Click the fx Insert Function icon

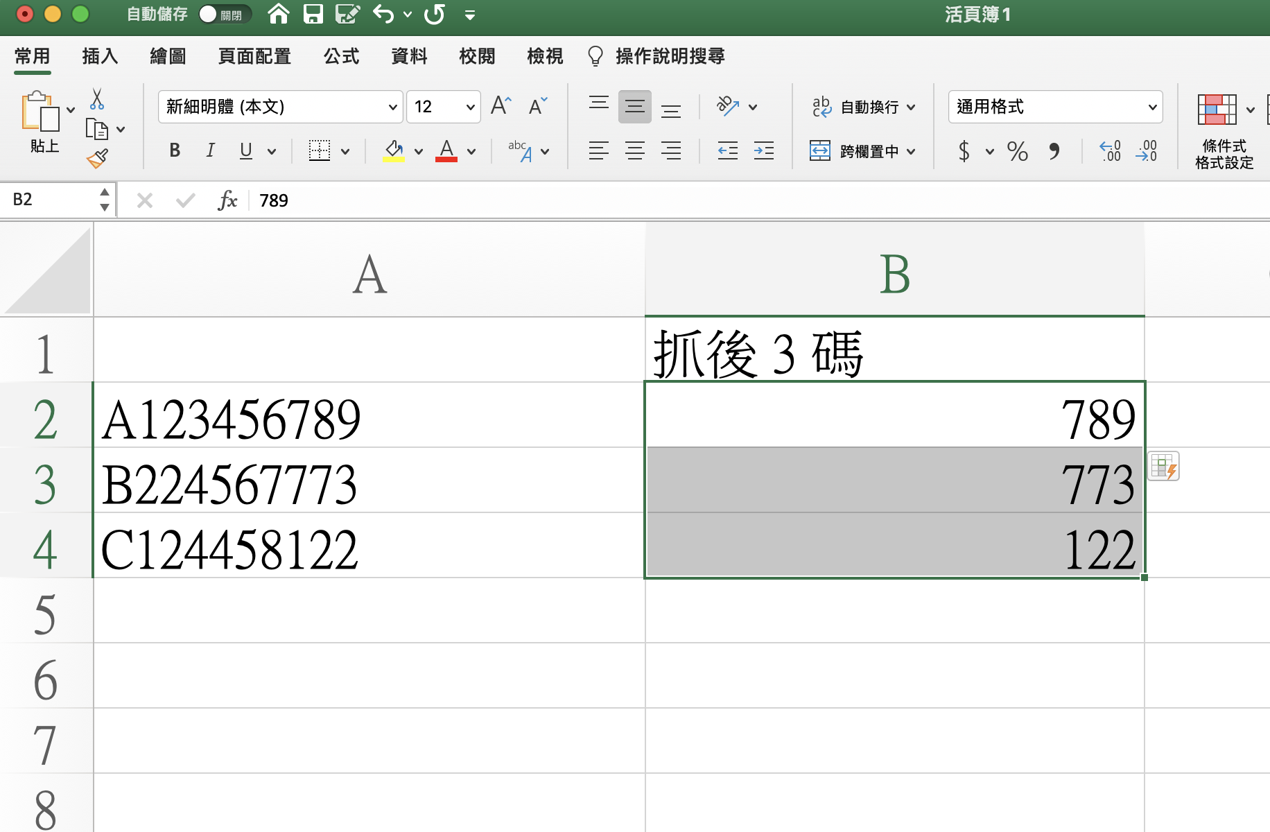227,200
